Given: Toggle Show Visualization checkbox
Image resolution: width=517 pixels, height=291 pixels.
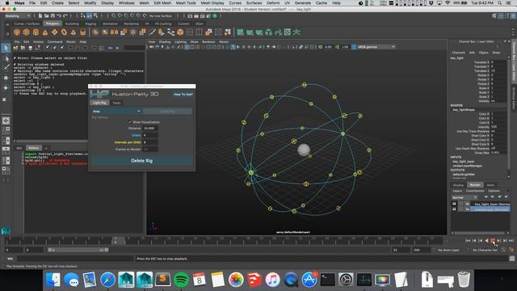Looking at the screenshot, I should [x=130, y=122].
